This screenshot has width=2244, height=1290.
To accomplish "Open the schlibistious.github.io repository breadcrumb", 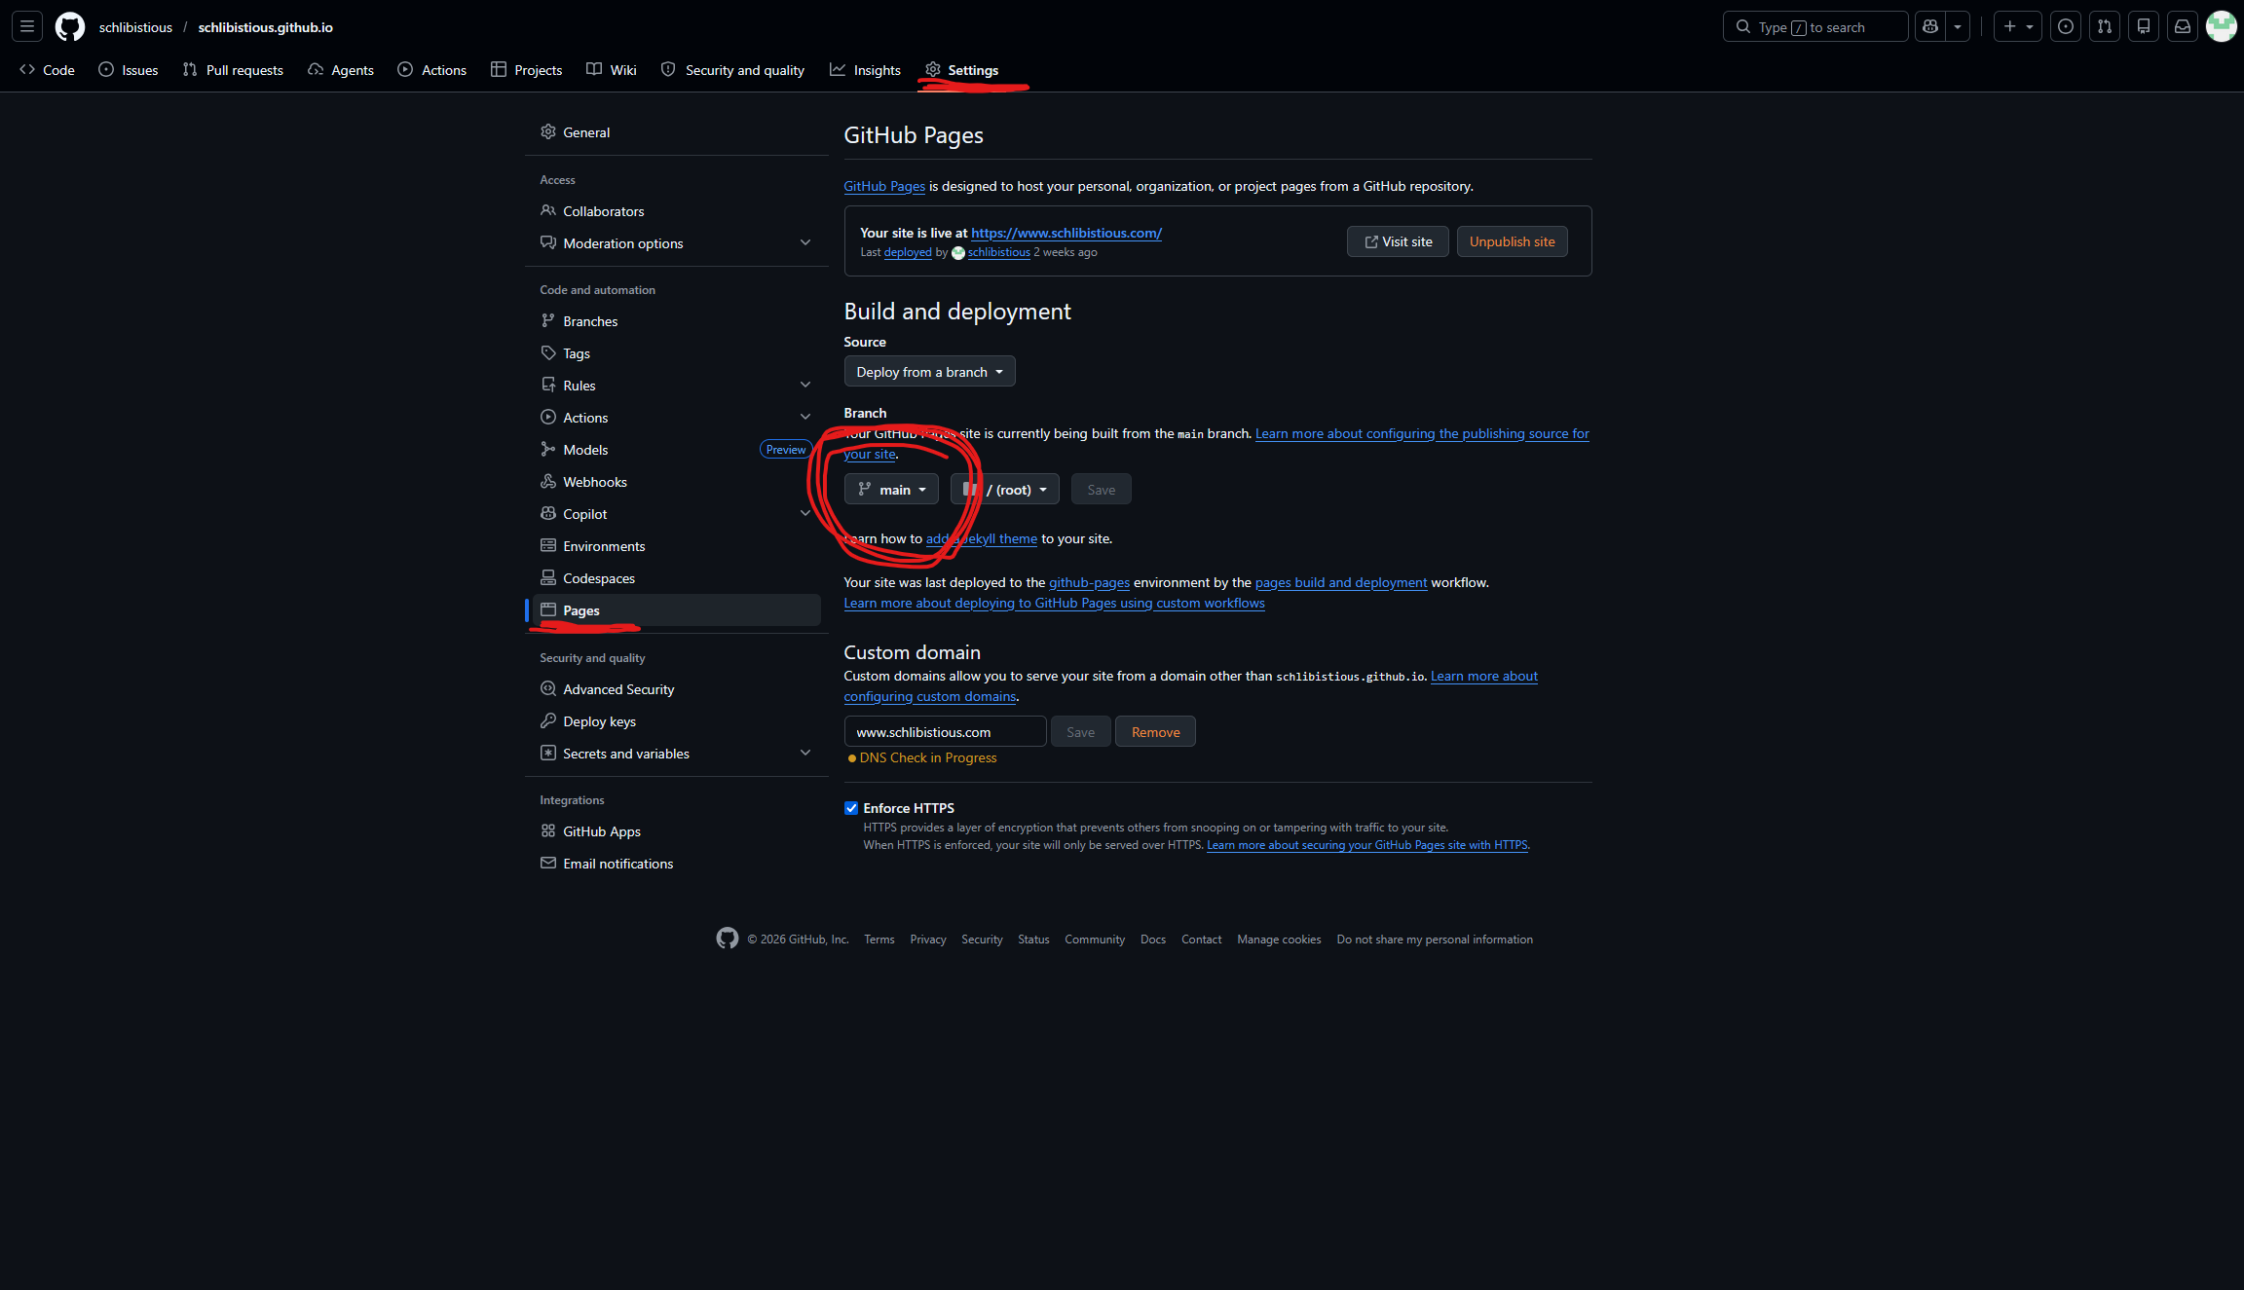I will pos(265,27).
